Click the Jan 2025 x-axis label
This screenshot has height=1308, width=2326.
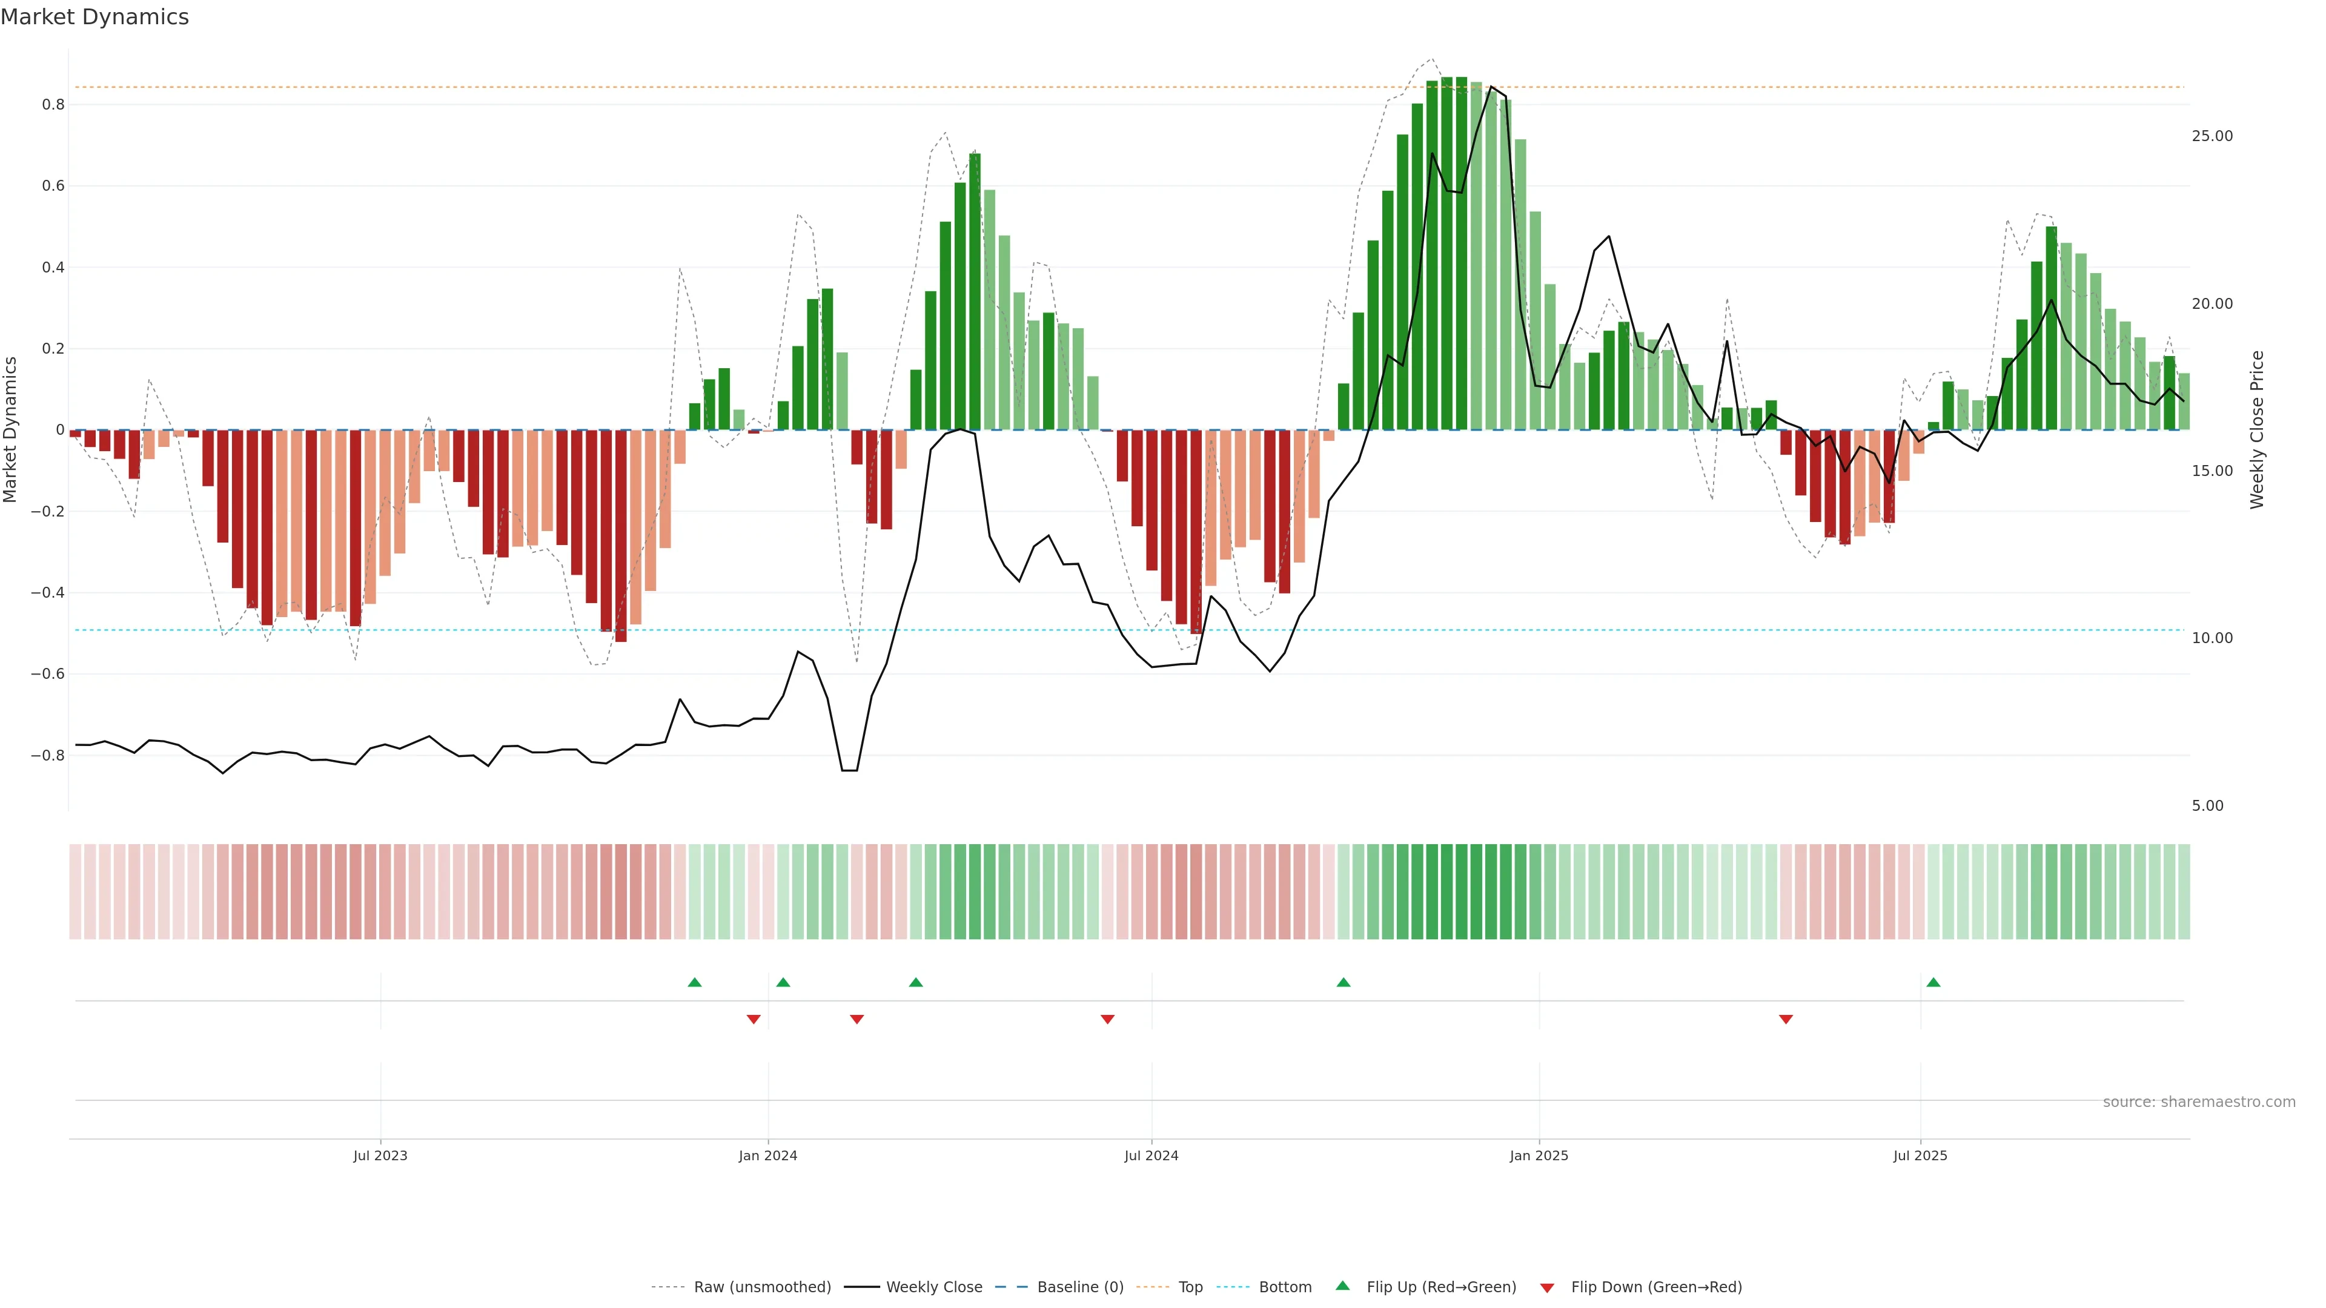1539,1155
